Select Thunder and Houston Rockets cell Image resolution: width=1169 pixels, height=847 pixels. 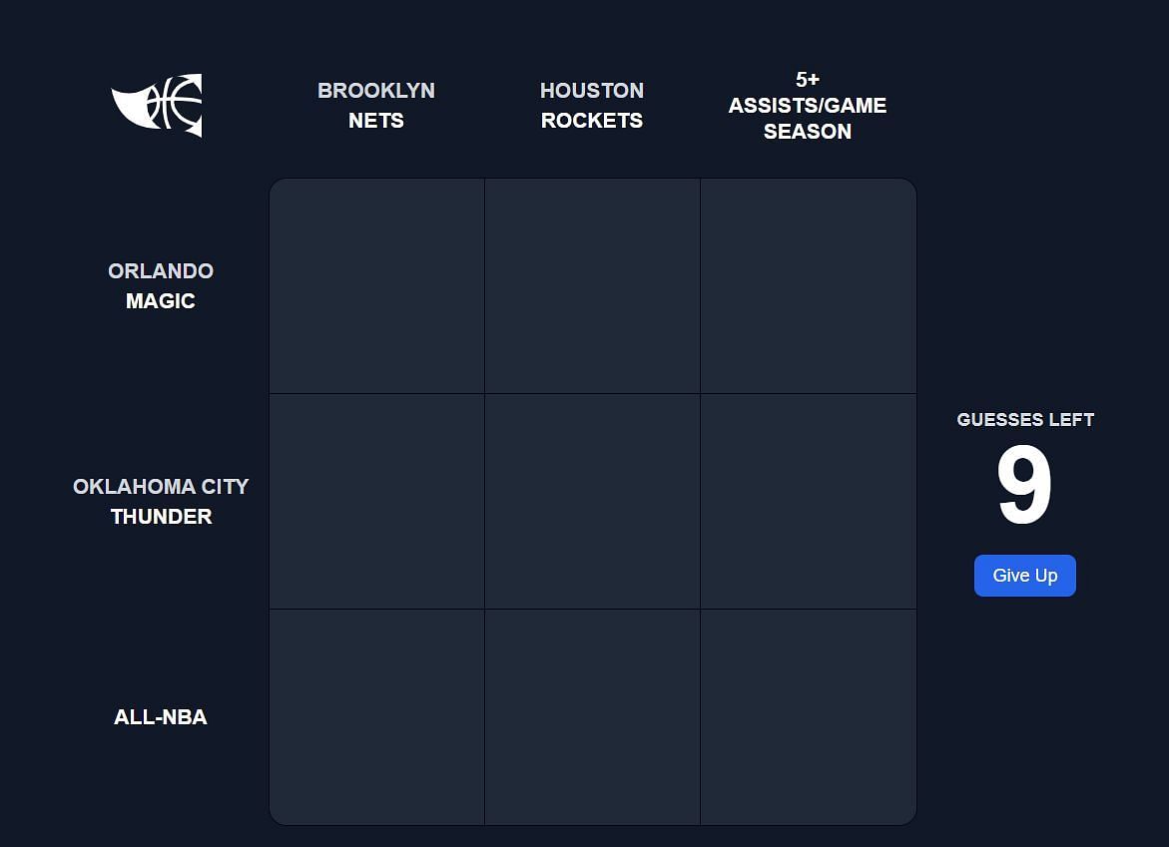(x=592, y=502)
